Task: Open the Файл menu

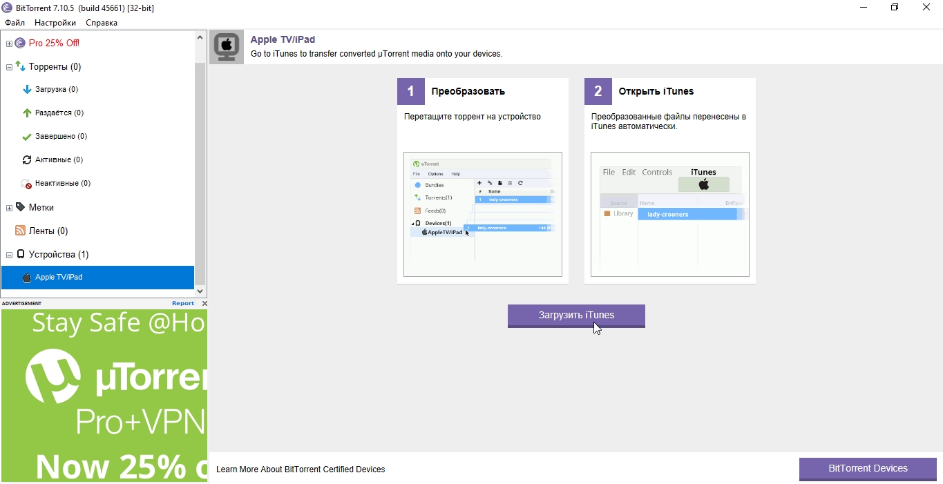Action: (15, 23)
